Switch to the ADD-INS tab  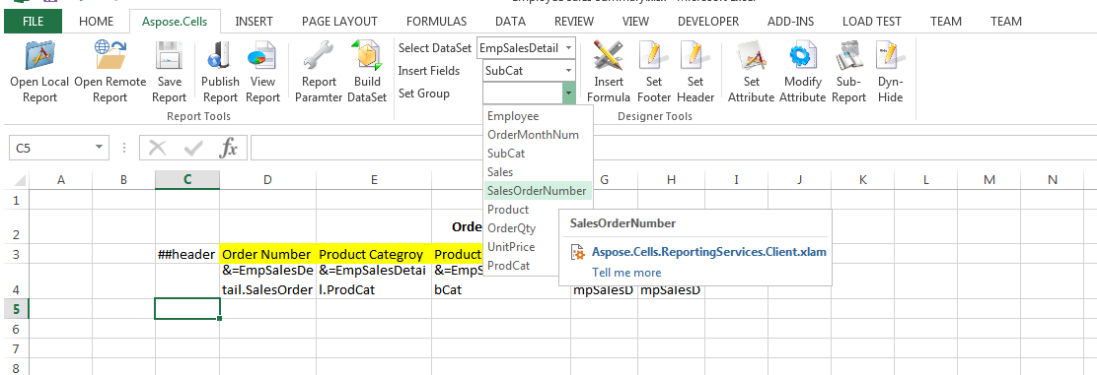(x=790, y=22)
